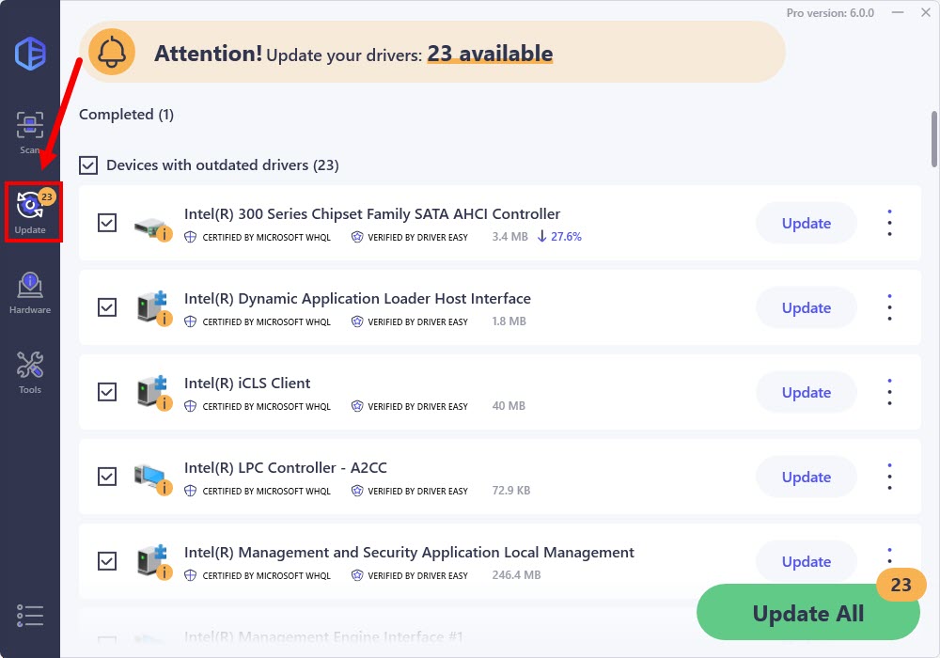
Task: Click the '23 available' link
Action: point(490,54)
